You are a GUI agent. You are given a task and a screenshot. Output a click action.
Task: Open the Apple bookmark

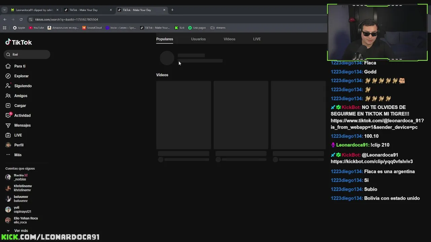point(19,28)
